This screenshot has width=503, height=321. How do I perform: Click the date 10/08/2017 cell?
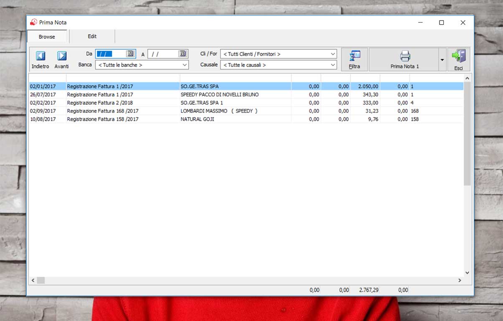pyautogui.click(x=47, y=119)
